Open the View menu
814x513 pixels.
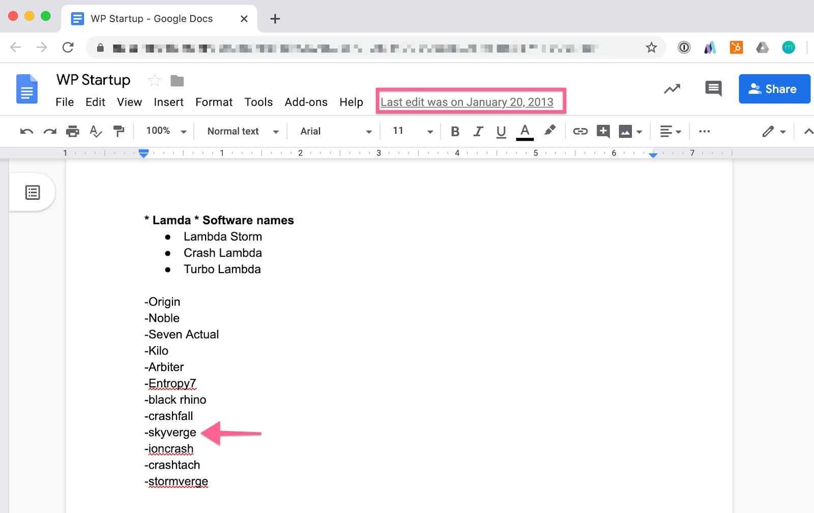129,102
